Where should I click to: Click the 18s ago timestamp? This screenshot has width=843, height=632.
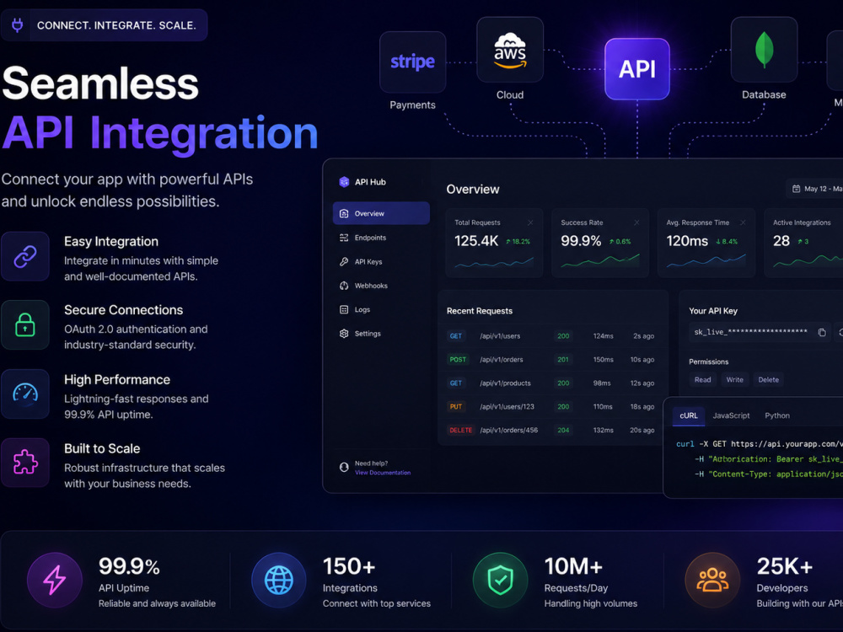point(642,407)
